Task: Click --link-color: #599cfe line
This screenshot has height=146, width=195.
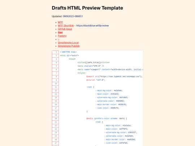Action: coord(107,108)
